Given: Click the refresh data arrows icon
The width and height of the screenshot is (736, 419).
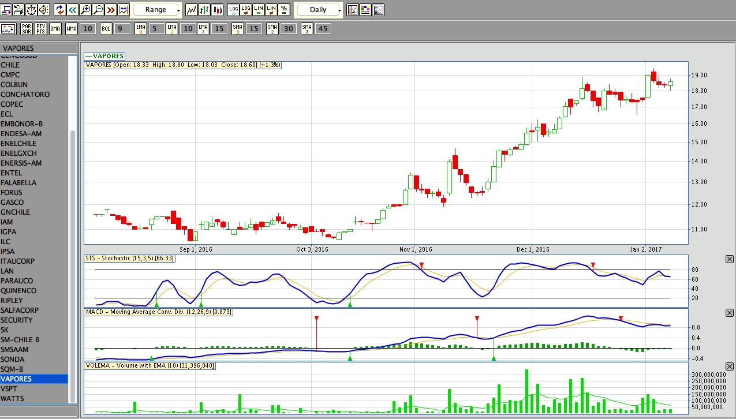Looking at the screenshot, I should coord(60,10).
